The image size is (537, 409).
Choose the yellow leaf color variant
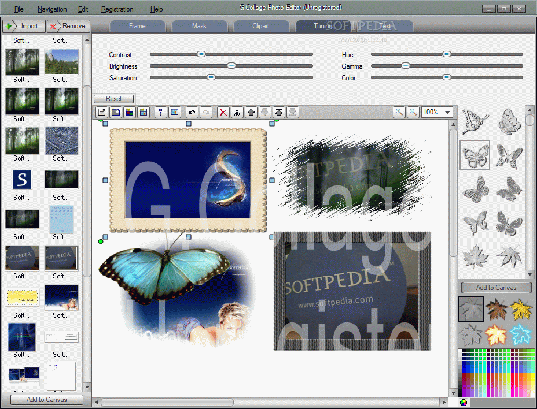[x=521, y=309]
